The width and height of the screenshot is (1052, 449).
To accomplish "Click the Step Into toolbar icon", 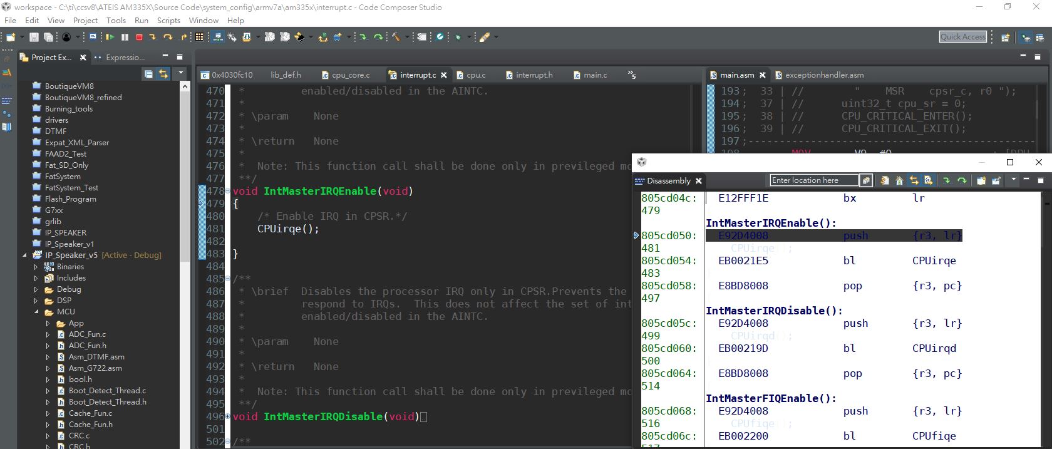I will (x=152, y=37).
